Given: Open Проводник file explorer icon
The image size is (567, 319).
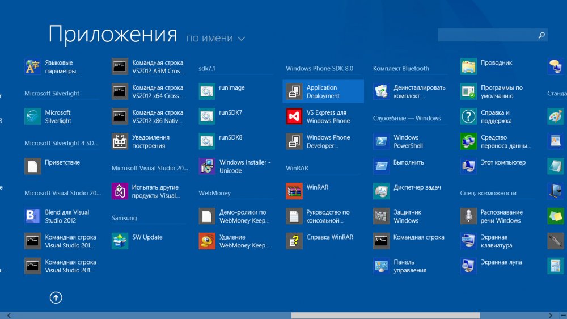Looking at the screenshot, I should click(x=468, y=66).
